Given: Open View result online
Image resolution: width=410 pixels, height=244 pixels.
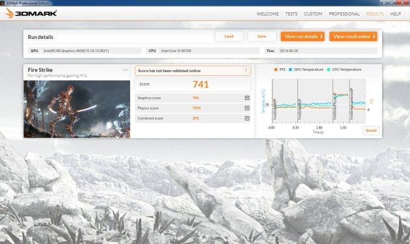Looking at the screenshot, I should coord(353,36).
